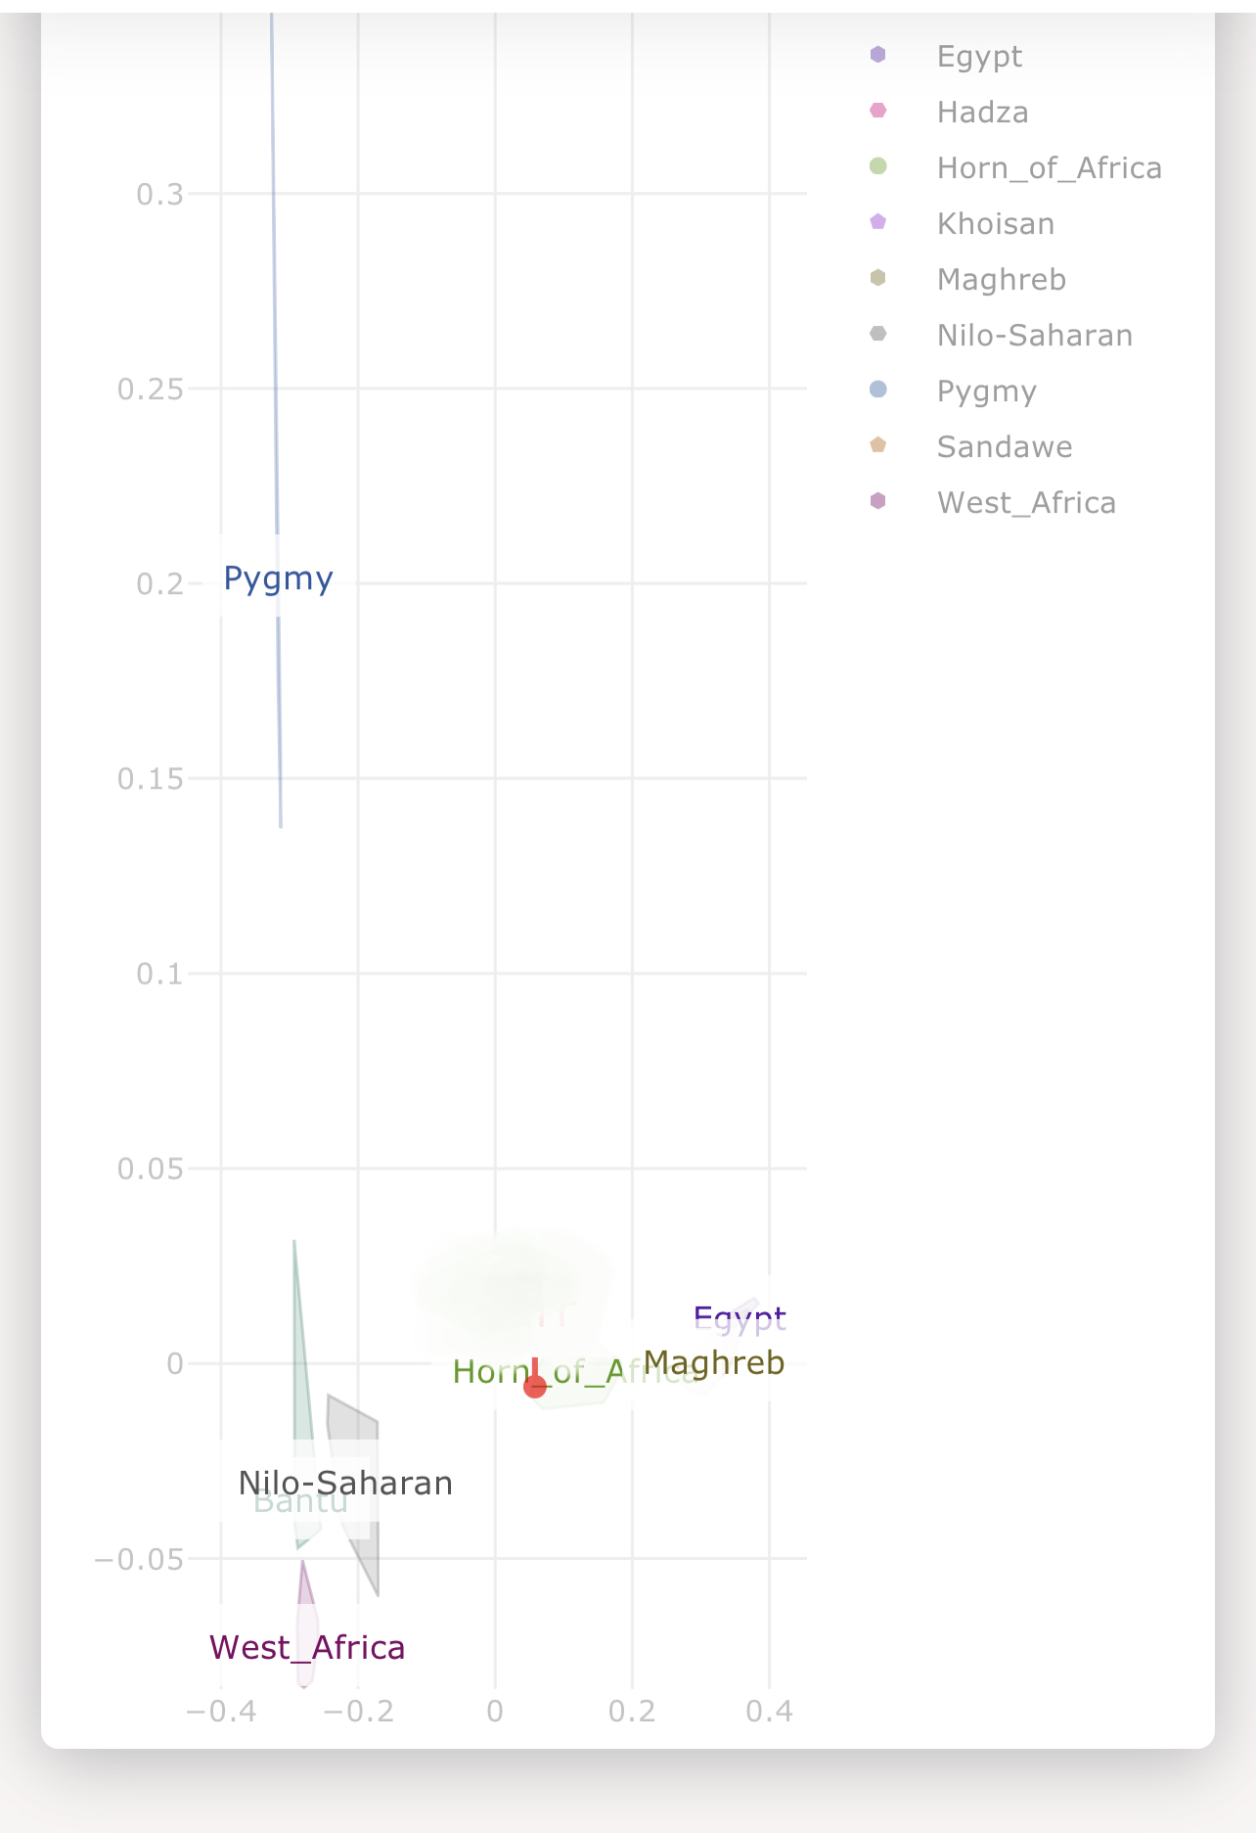The height and width of the screenshot is (1833, 1256).
Task: Click the Maghreb legend marker
Action: (x=878, y=278)
